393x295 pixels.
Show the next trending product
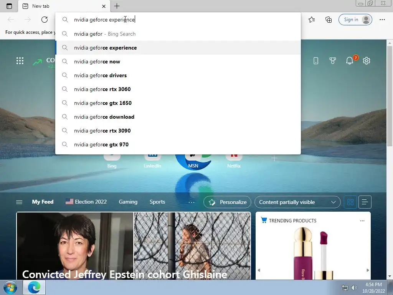coord(368,270)
